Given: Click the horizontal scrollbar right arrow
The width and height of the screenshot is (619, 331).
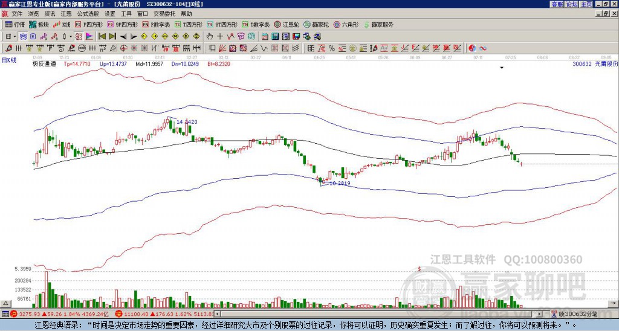Looking at the screenshot, I should 540,314.
